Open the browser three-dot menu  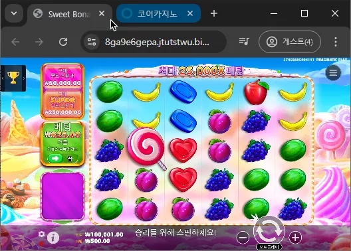(x=335, y=42)
